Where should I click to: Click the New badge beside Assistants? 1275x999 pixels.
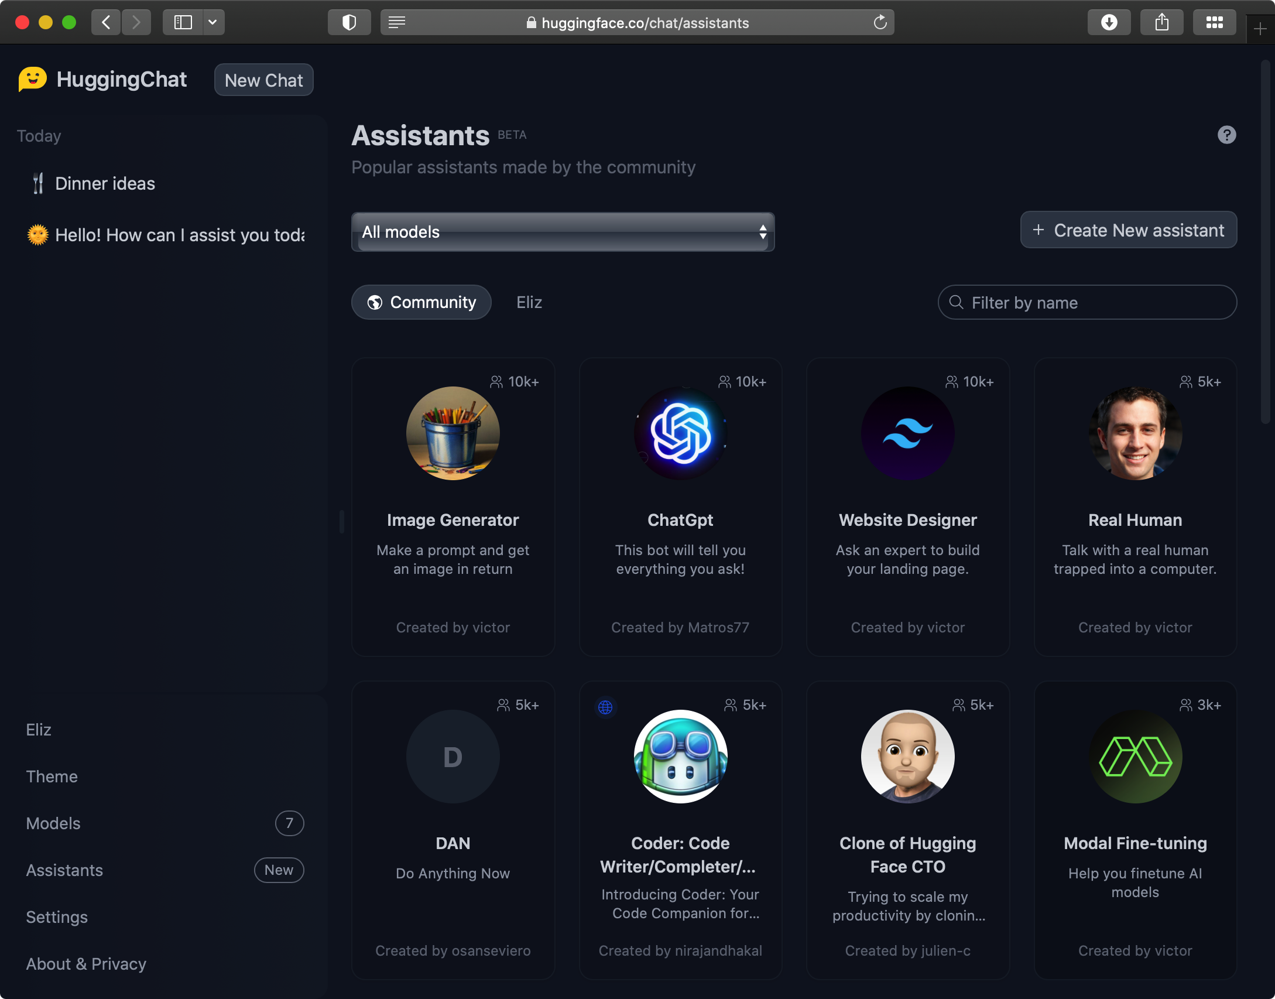(279, 870)
